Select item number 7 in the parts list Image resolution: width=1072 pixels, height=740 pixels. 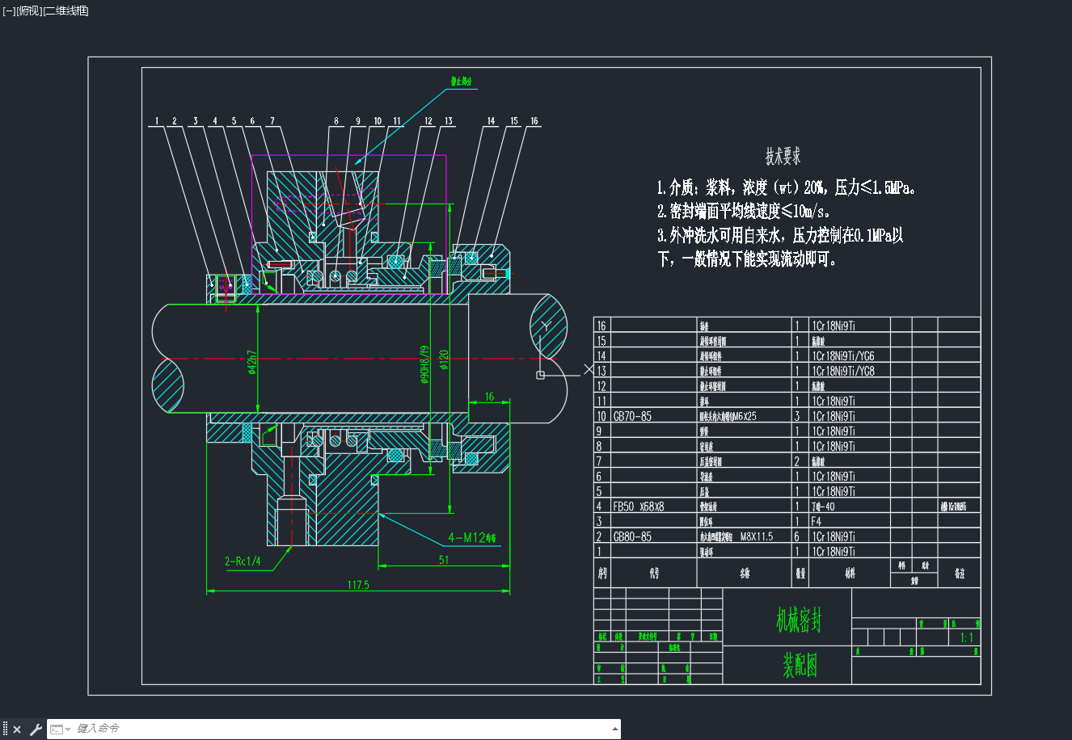point(599,462)
